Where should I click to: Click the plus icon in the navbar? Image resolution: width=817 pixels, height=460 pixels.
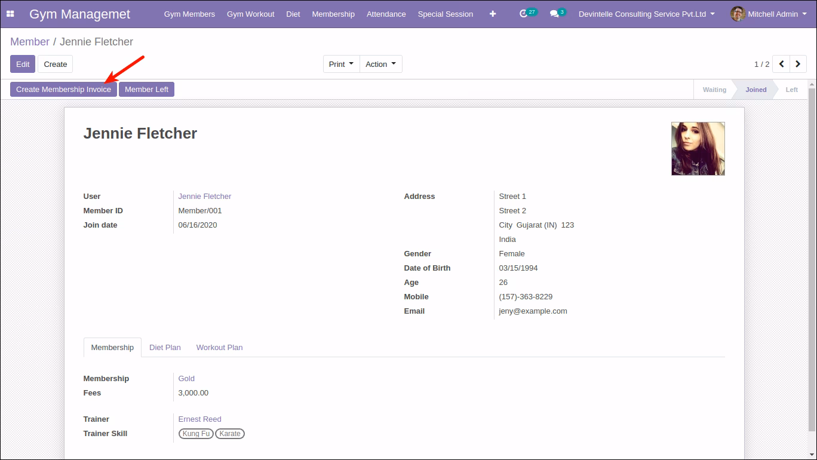(x=493, y=14)
